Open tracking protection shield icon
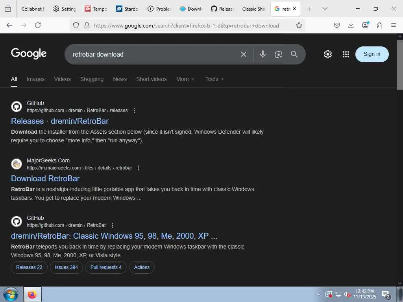Viewport: 403px width, 302px height. click(x=76, y=25)
